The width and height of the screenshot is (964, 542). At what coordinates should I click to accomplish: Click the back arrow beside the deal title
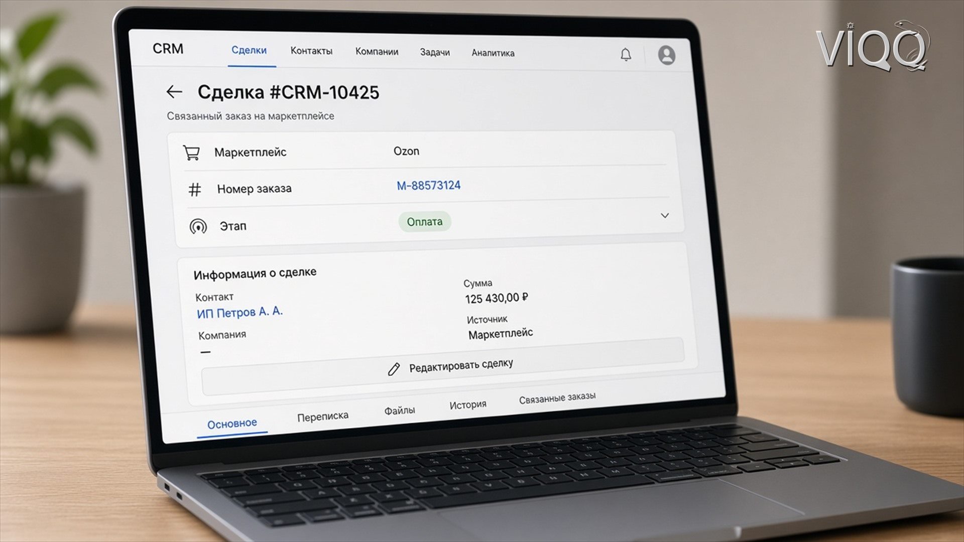point(174,92)
